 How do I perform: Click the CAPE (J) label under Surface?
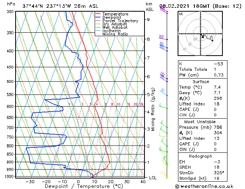[x=189, y=109]
